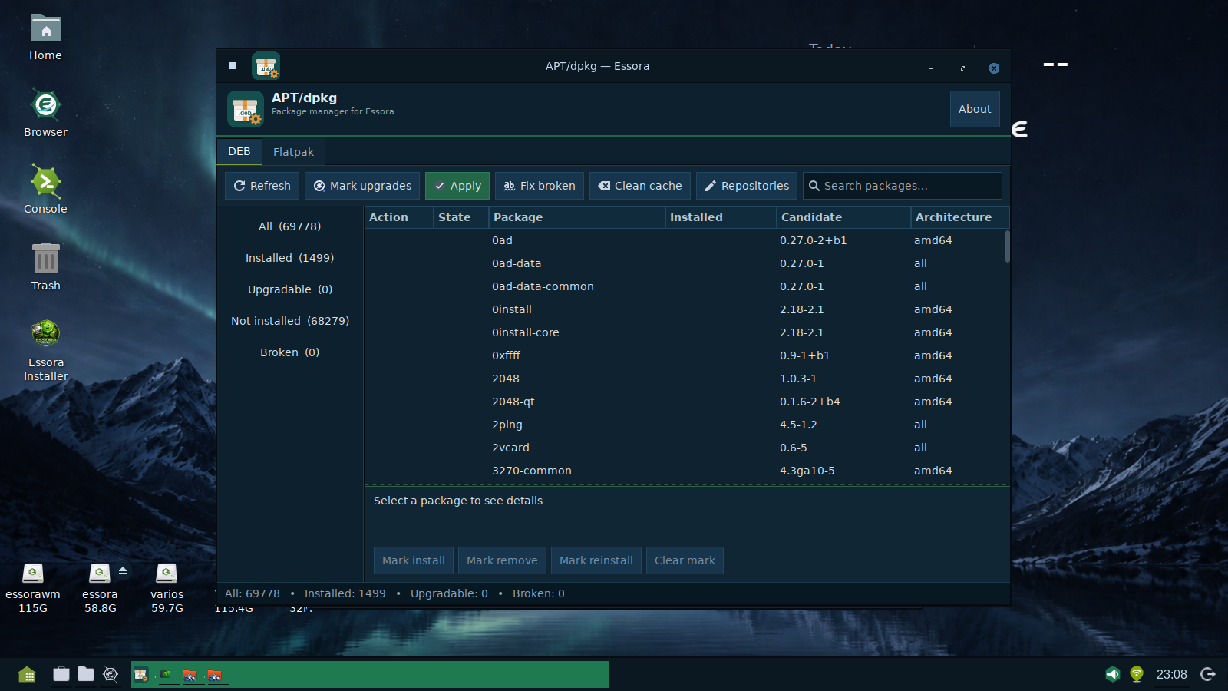Viewport: 1228px width, 691px height.
Task: Sort by the Package column header
Action: 577,217
